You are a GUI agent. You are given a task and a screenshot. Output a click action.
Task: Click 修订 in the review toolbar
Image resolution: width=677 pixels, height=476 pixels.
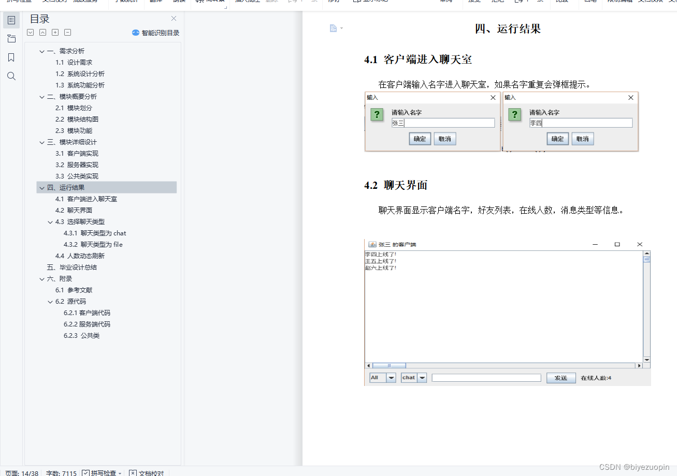click(334, 3)
